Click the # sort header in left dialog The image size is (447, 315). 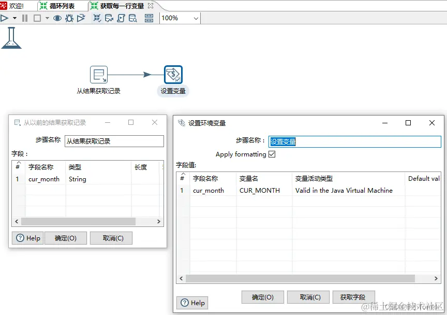point(18,167)
